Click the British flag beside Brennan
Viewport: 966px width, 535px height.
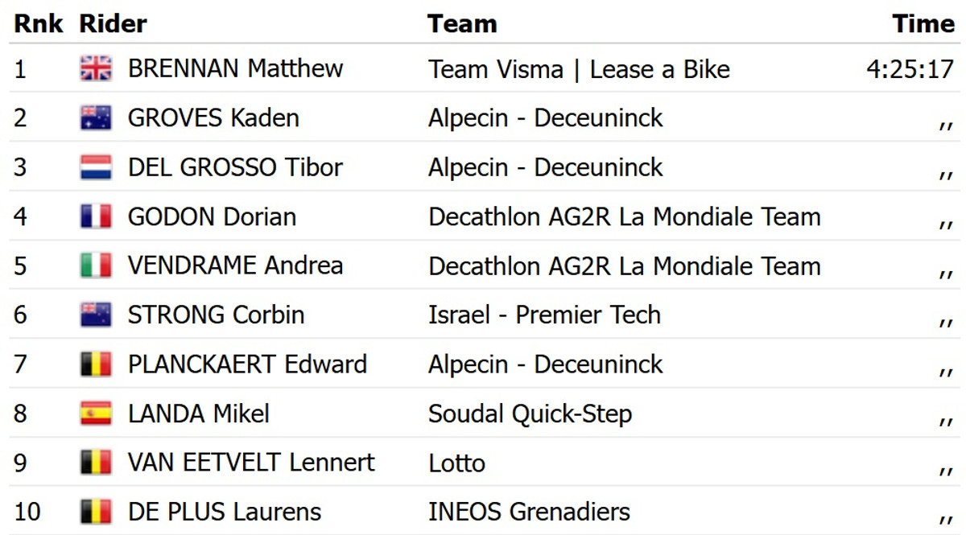pyautogui.click(x=96, y=69)
